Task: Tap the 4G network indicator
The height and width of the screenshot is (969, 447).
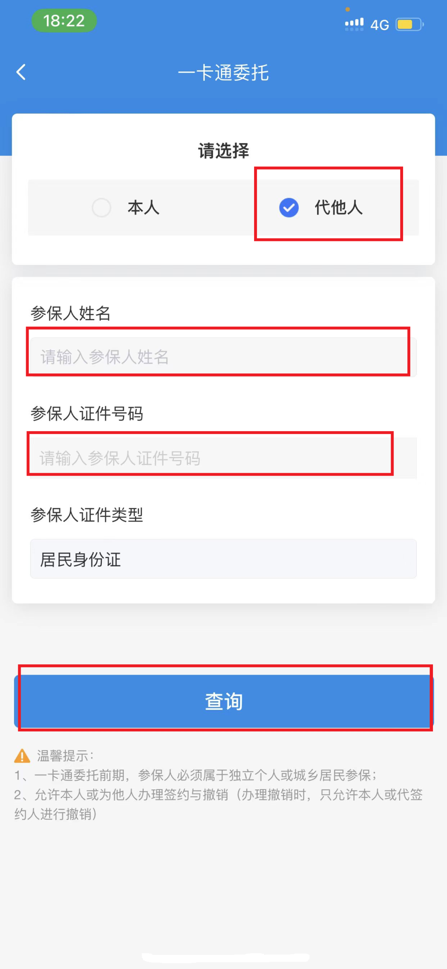Action: click(x=380, y=25)
